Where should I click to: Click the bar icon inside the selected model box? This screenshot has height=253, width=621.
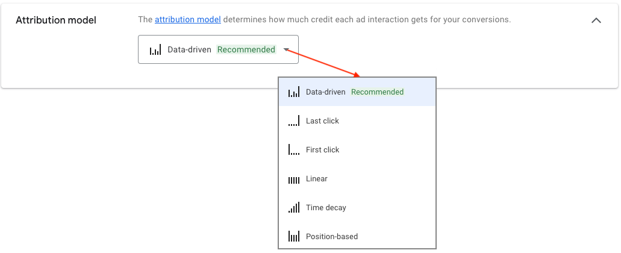155,50
